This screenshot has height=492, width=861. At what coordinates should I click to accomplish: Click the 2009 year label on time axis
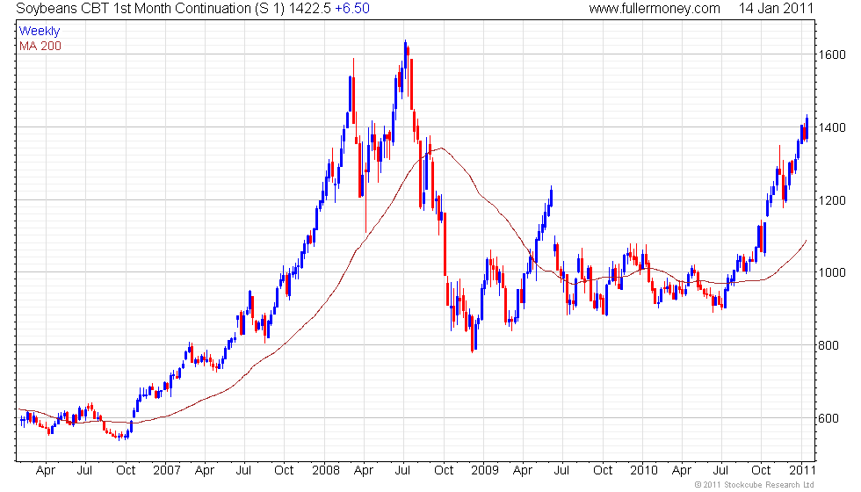point(485,471)
